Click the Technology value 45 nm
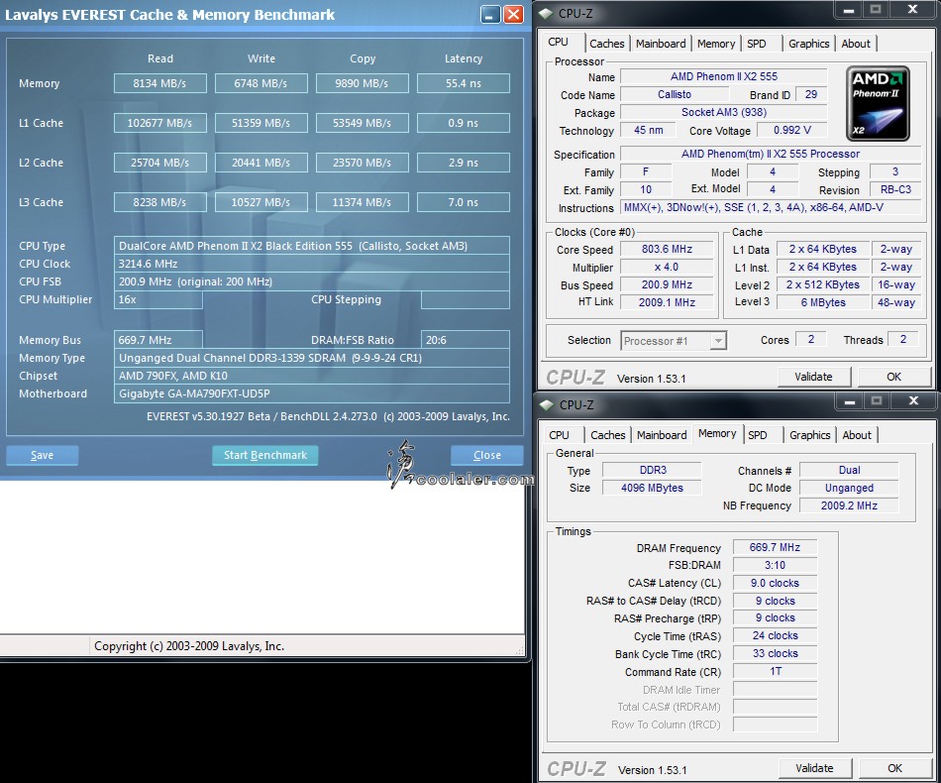The width and height of the screenshot is (941, 783). (648, 130)
